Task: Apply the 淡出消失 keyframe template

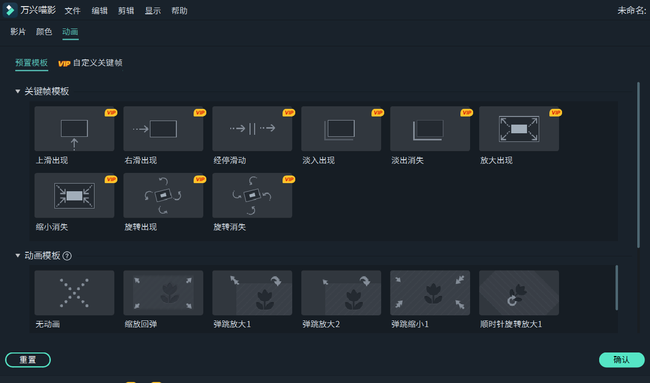Action: 430,129
